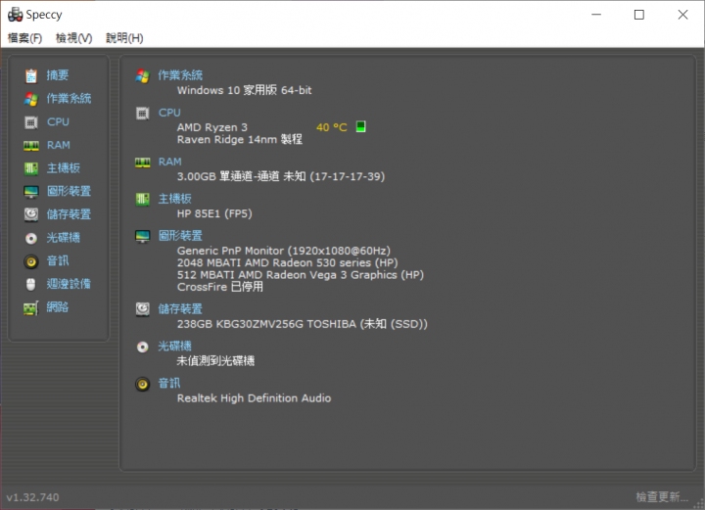Click the audio speaker icon in summary panel
Image resolution: width=705 pixels, height=510 pixels.
pyautogui.click(x=143, y=384)
